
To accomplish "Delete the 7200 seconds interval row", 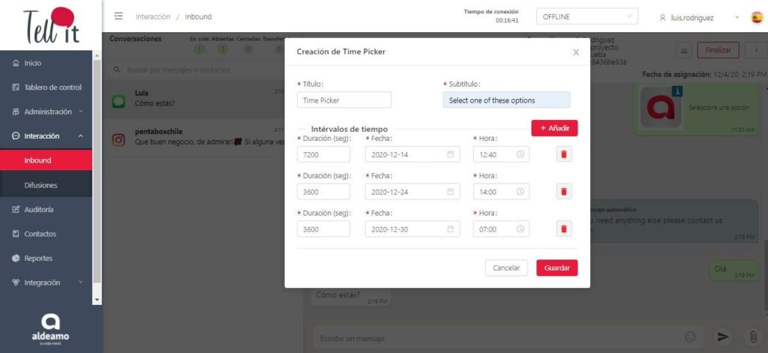I will [x=563, y=154].
